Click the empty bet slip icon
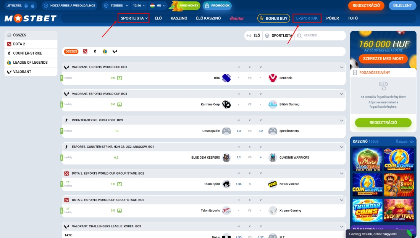Image resolution: width=420 pixels, height=238 pixels. 383,86
